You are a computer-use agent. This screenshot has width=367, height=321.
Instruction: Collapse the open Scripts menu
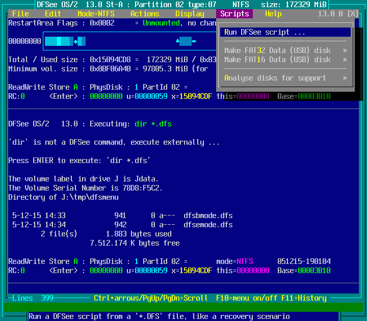[x=234, y=14]
